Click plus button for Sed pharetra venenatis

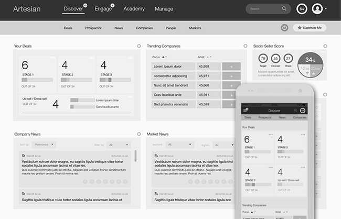tap(231, 104)
